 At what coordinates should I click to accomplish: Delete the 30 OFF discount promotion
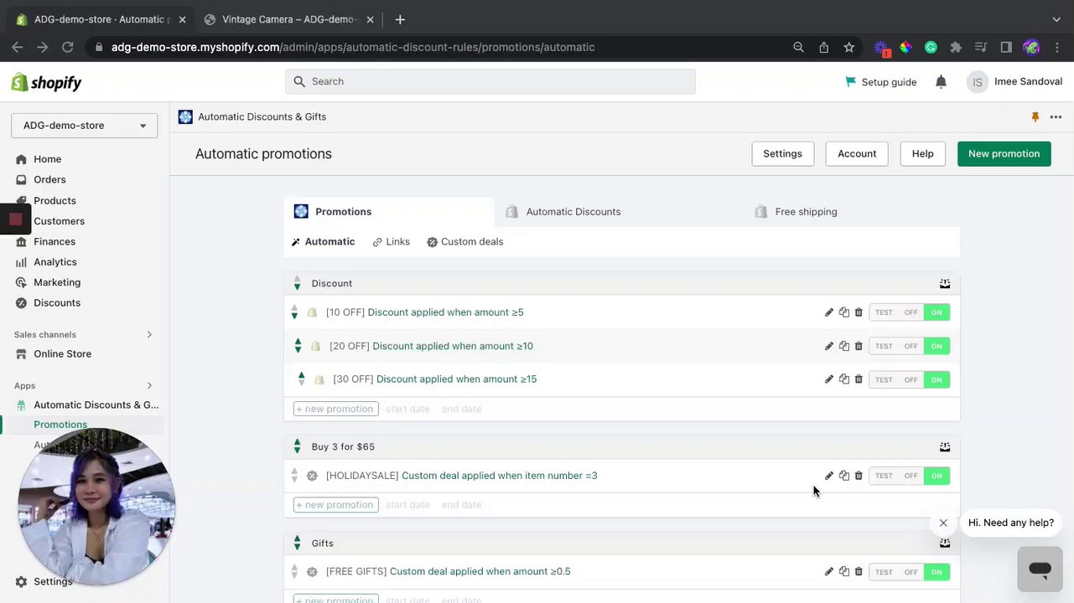click(859, 379)
